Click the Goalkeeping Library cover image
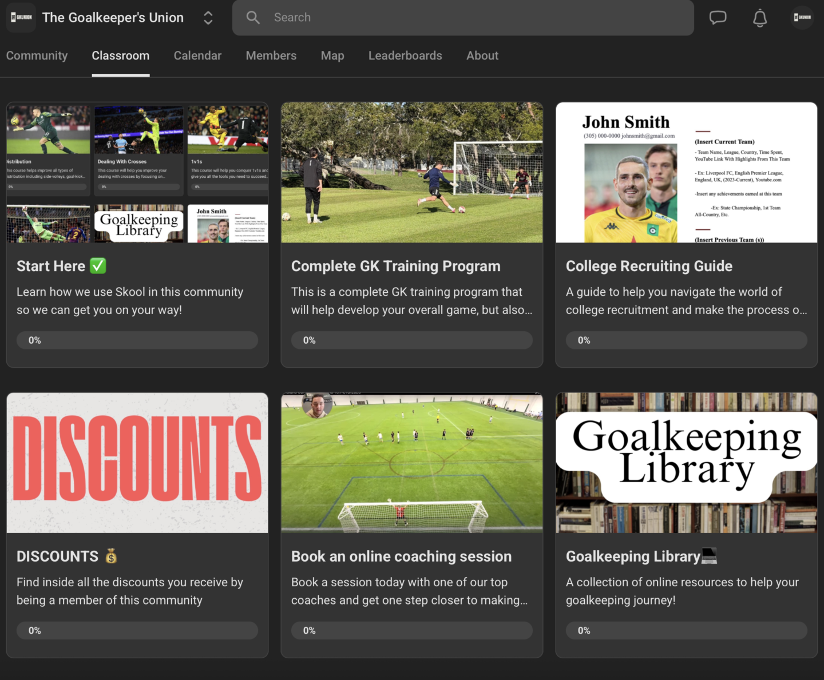 coord(686,462)
